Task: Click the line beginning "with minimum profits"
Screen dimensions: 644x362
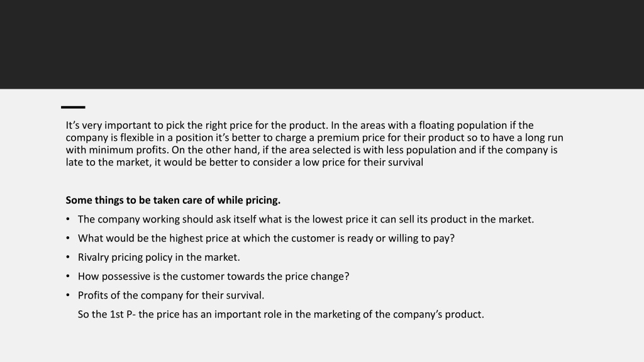Action: [x=311, y=150]
